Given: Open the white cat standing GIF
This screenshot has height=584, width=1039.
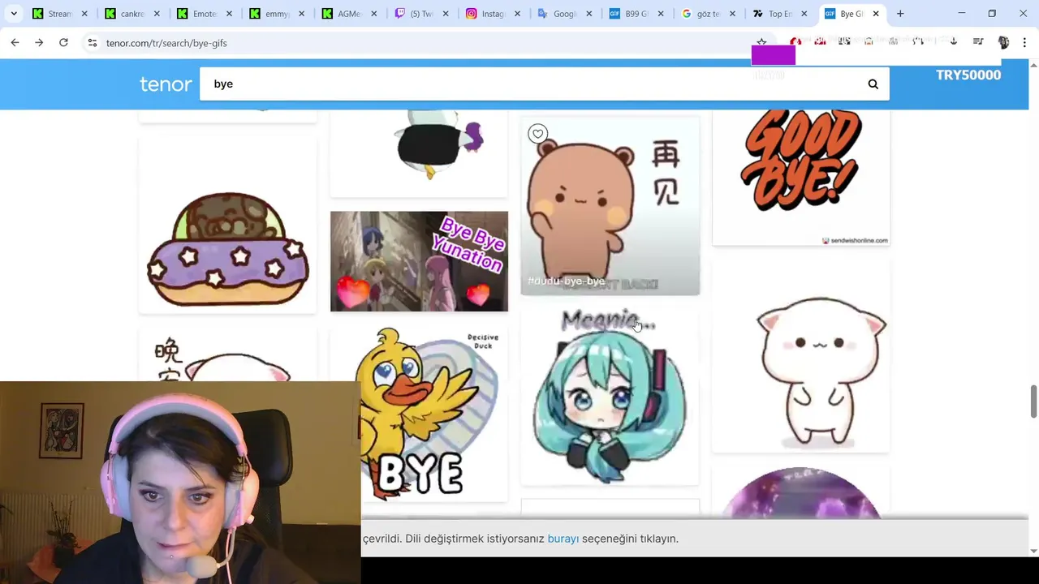Looking at the screenshot, I should (801, 357).
